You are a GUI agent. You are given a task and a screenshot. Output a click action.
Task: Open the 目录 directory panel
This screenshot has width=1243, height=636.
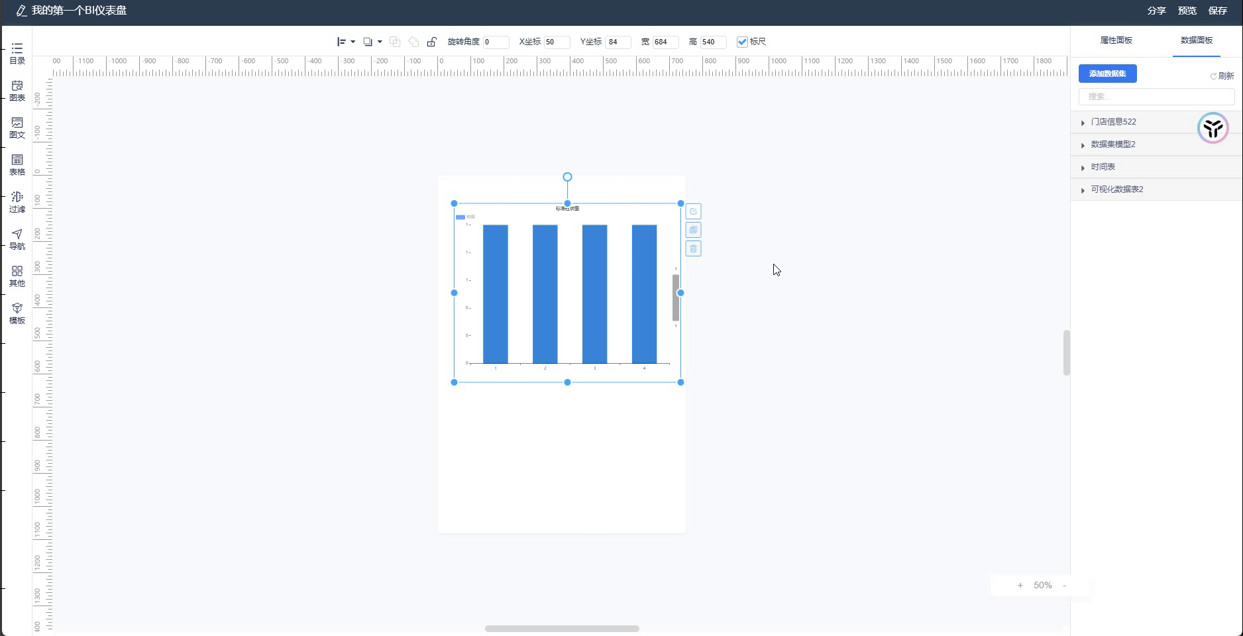17,54
